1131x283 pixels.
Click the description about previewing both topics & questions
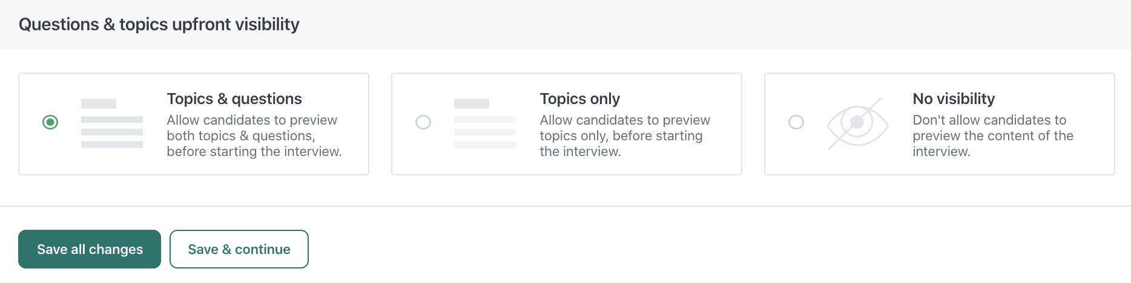[254, 136]
